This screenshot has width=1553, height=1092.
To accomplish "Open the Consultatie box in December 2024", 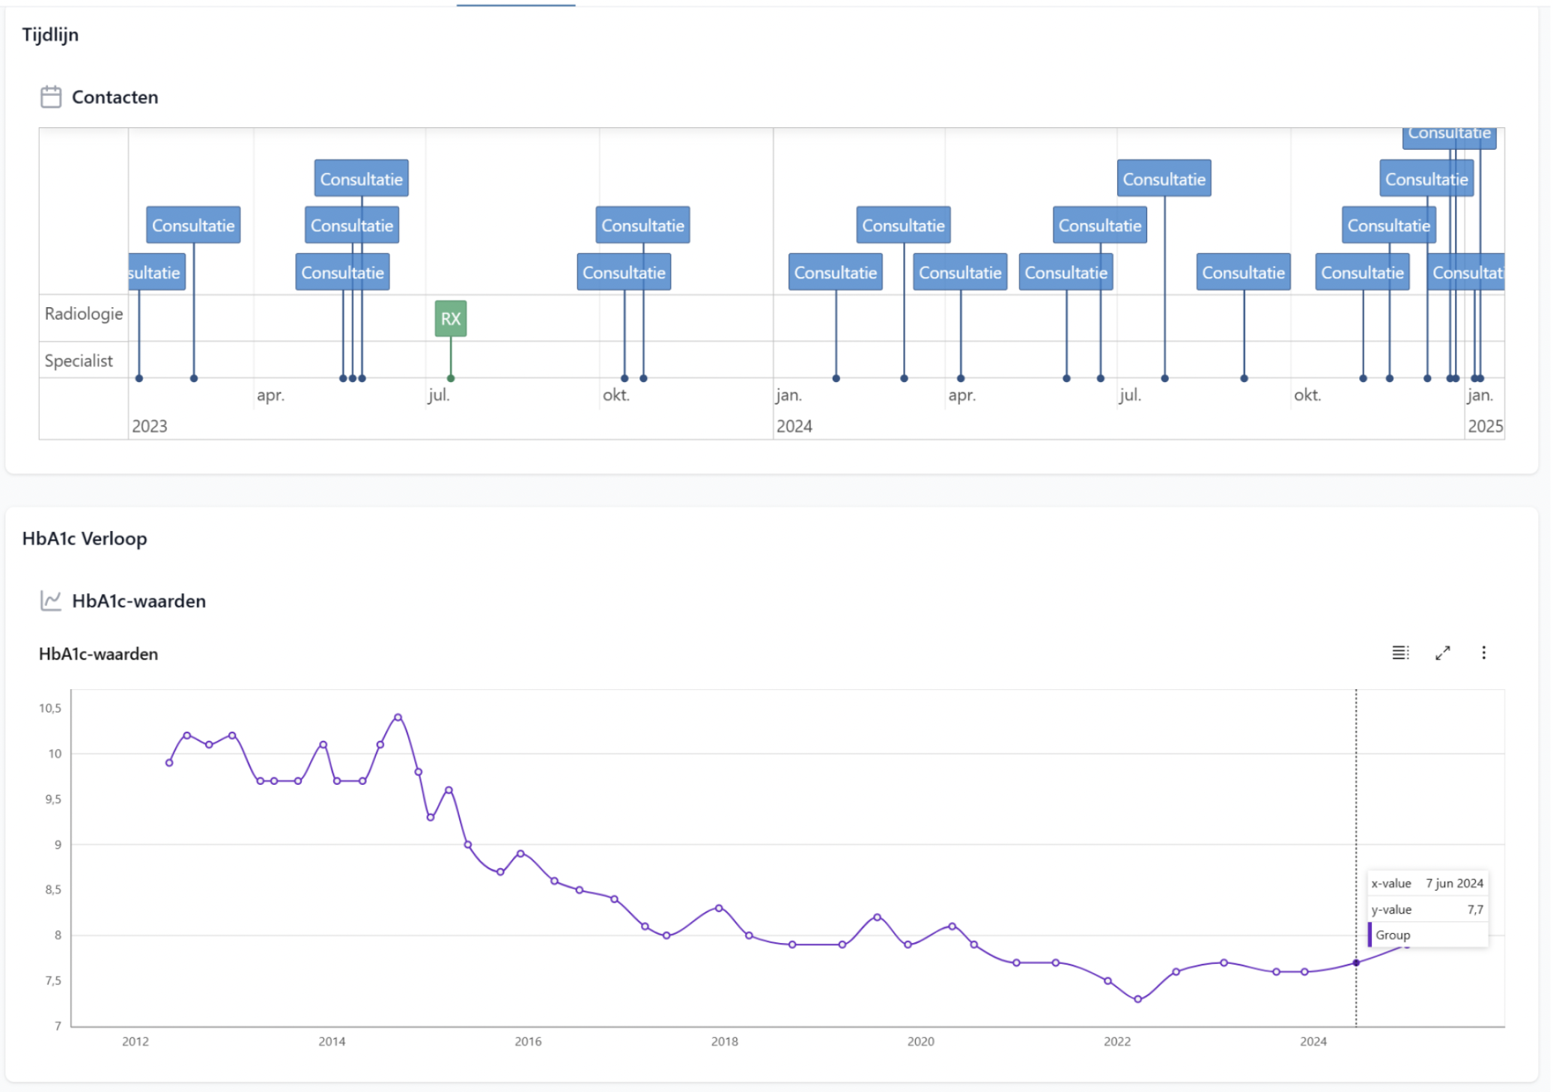I will point(1427,178).
